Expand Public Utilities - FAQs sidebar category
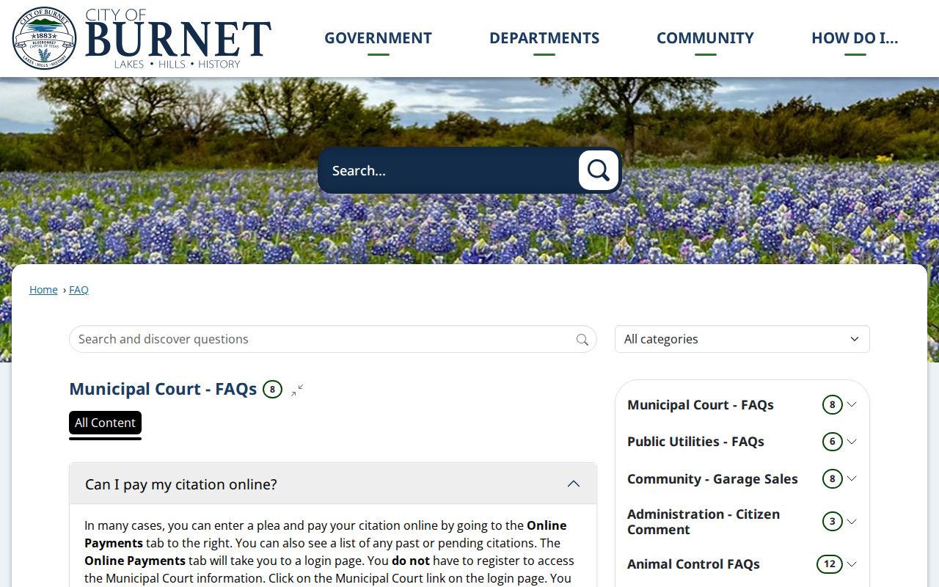 click(x=852, y=442)
